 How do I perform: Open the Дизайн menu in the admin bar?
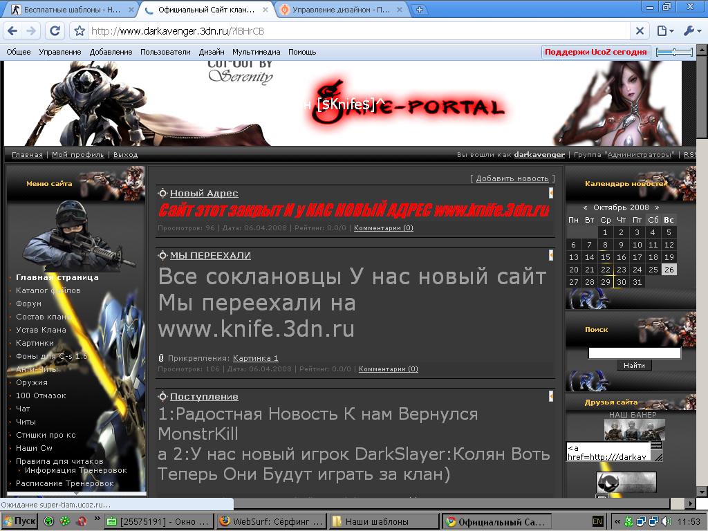pos(212,52)
